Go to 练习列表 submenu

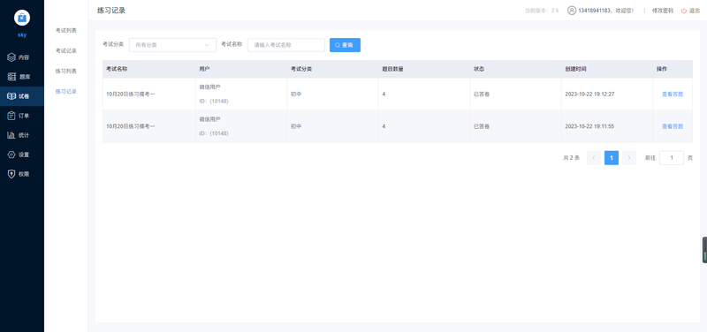pyautogui.click(x=65, y=72)
